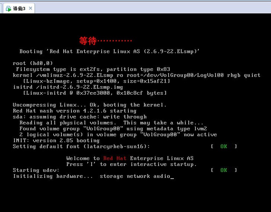Screen dimensions: 271x212
Task: Click the "Reading all physical volumes" line
Action: pos(111,123)
